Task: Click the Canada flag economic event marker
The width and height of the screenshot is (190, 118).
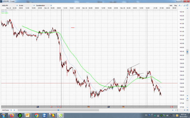Action: (171, 107)
